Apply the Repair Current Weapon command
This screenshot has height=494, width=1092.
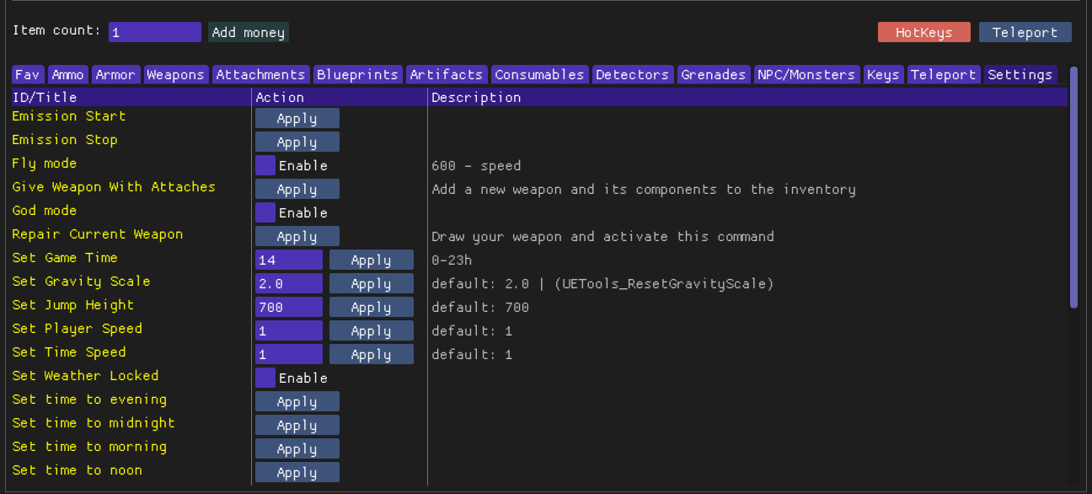(297, 236)
